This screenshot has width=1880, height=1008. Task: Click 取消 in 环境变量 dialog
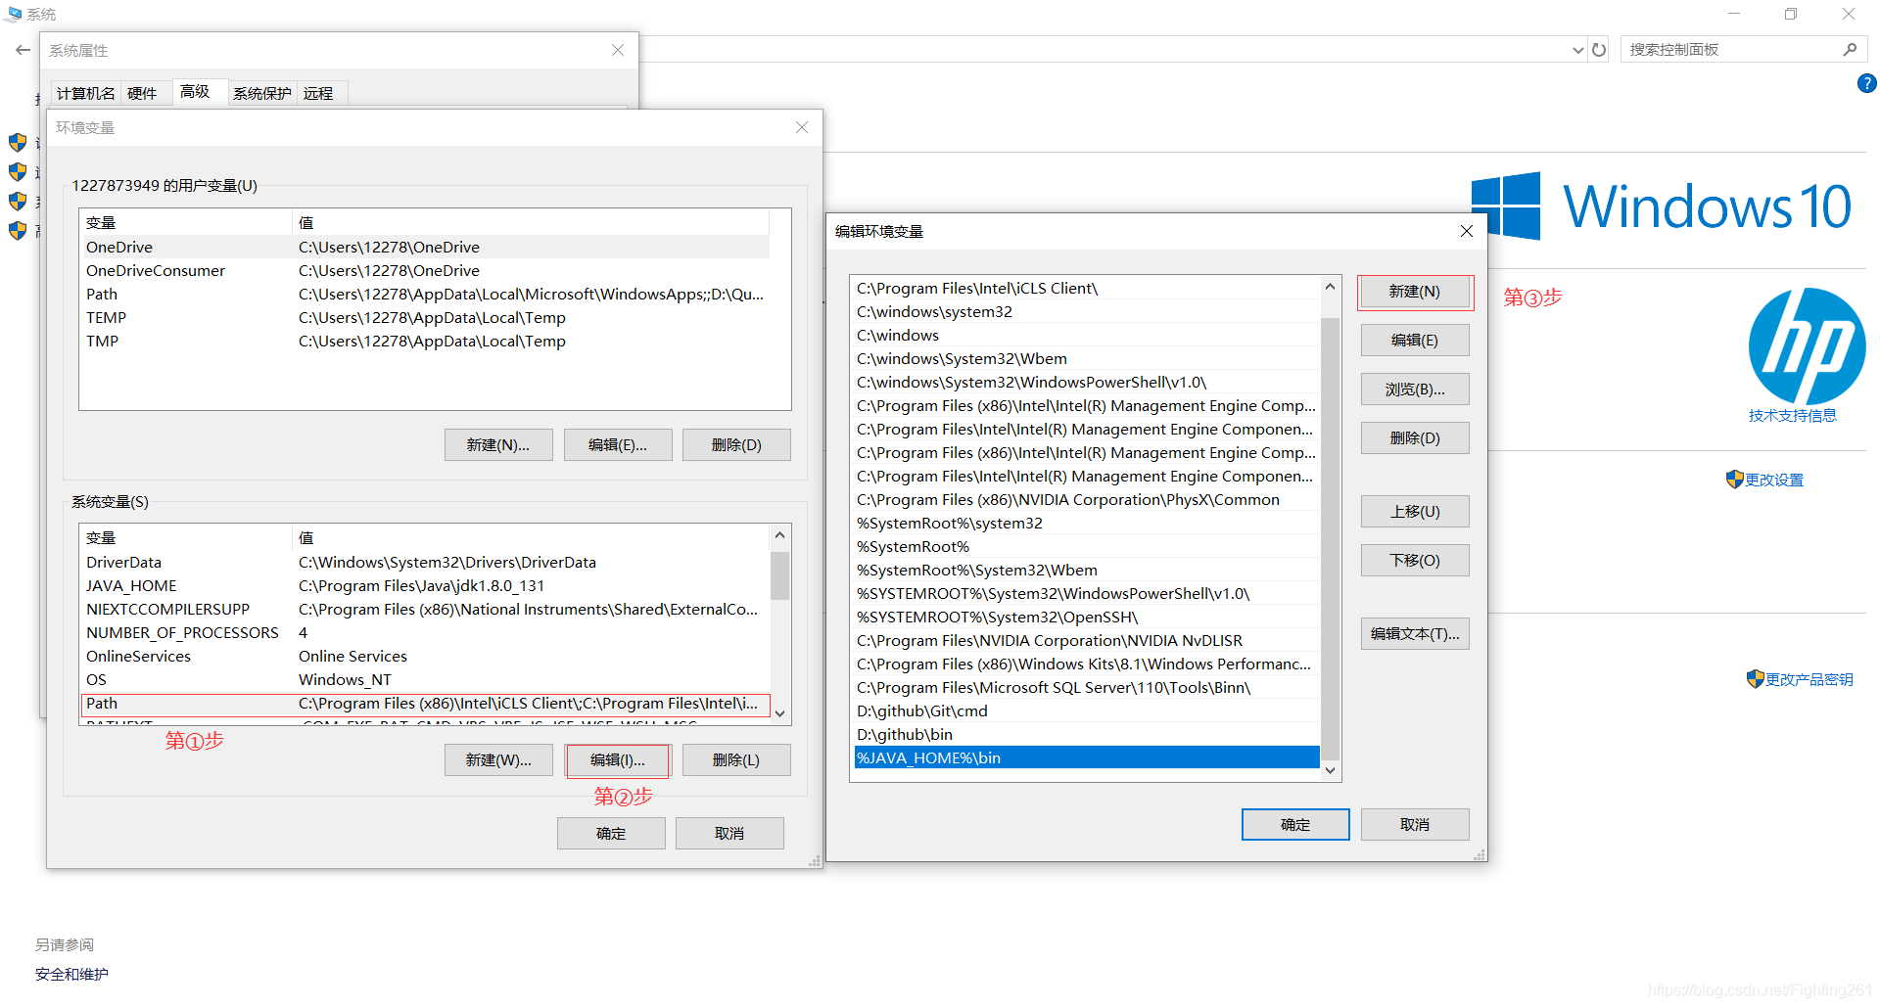click(x=729, y=834)
